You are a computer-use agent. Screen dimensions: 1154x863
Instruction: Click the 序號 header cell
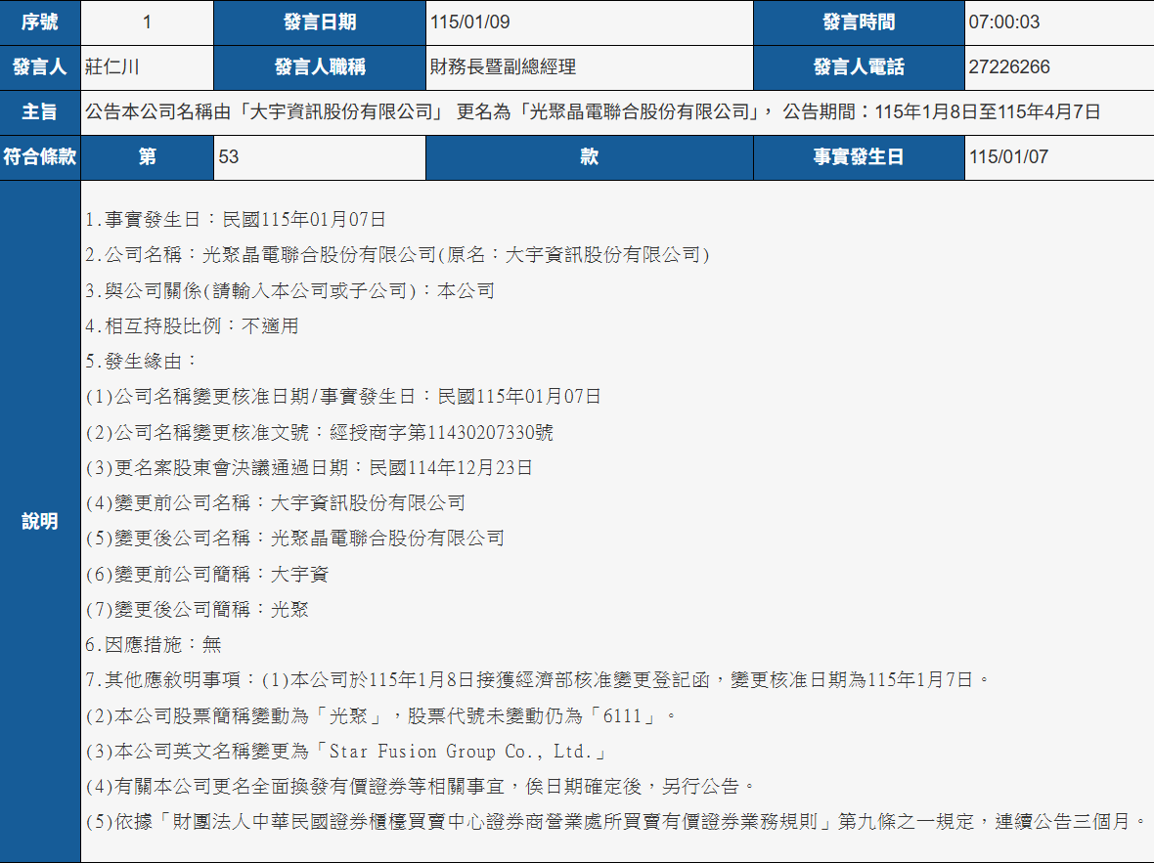pyautogui.click(x=39, y=22)
